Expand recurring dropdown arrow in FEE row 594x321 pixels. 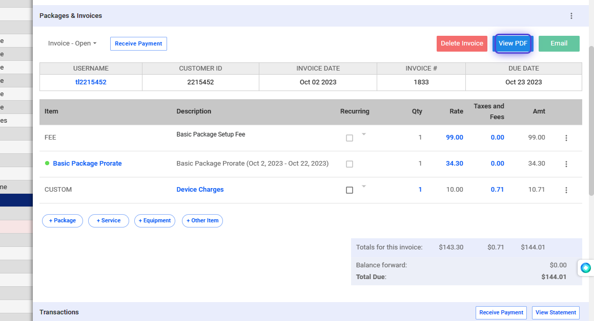[364, 134]
